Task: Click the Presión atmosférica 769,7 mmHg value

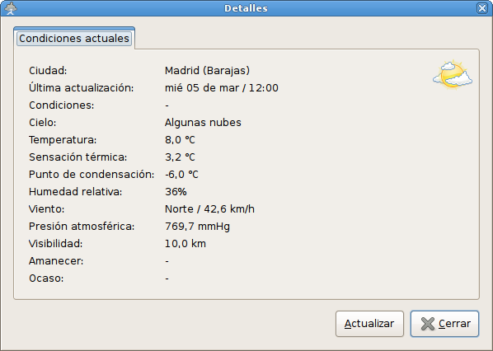Action: 198,227
